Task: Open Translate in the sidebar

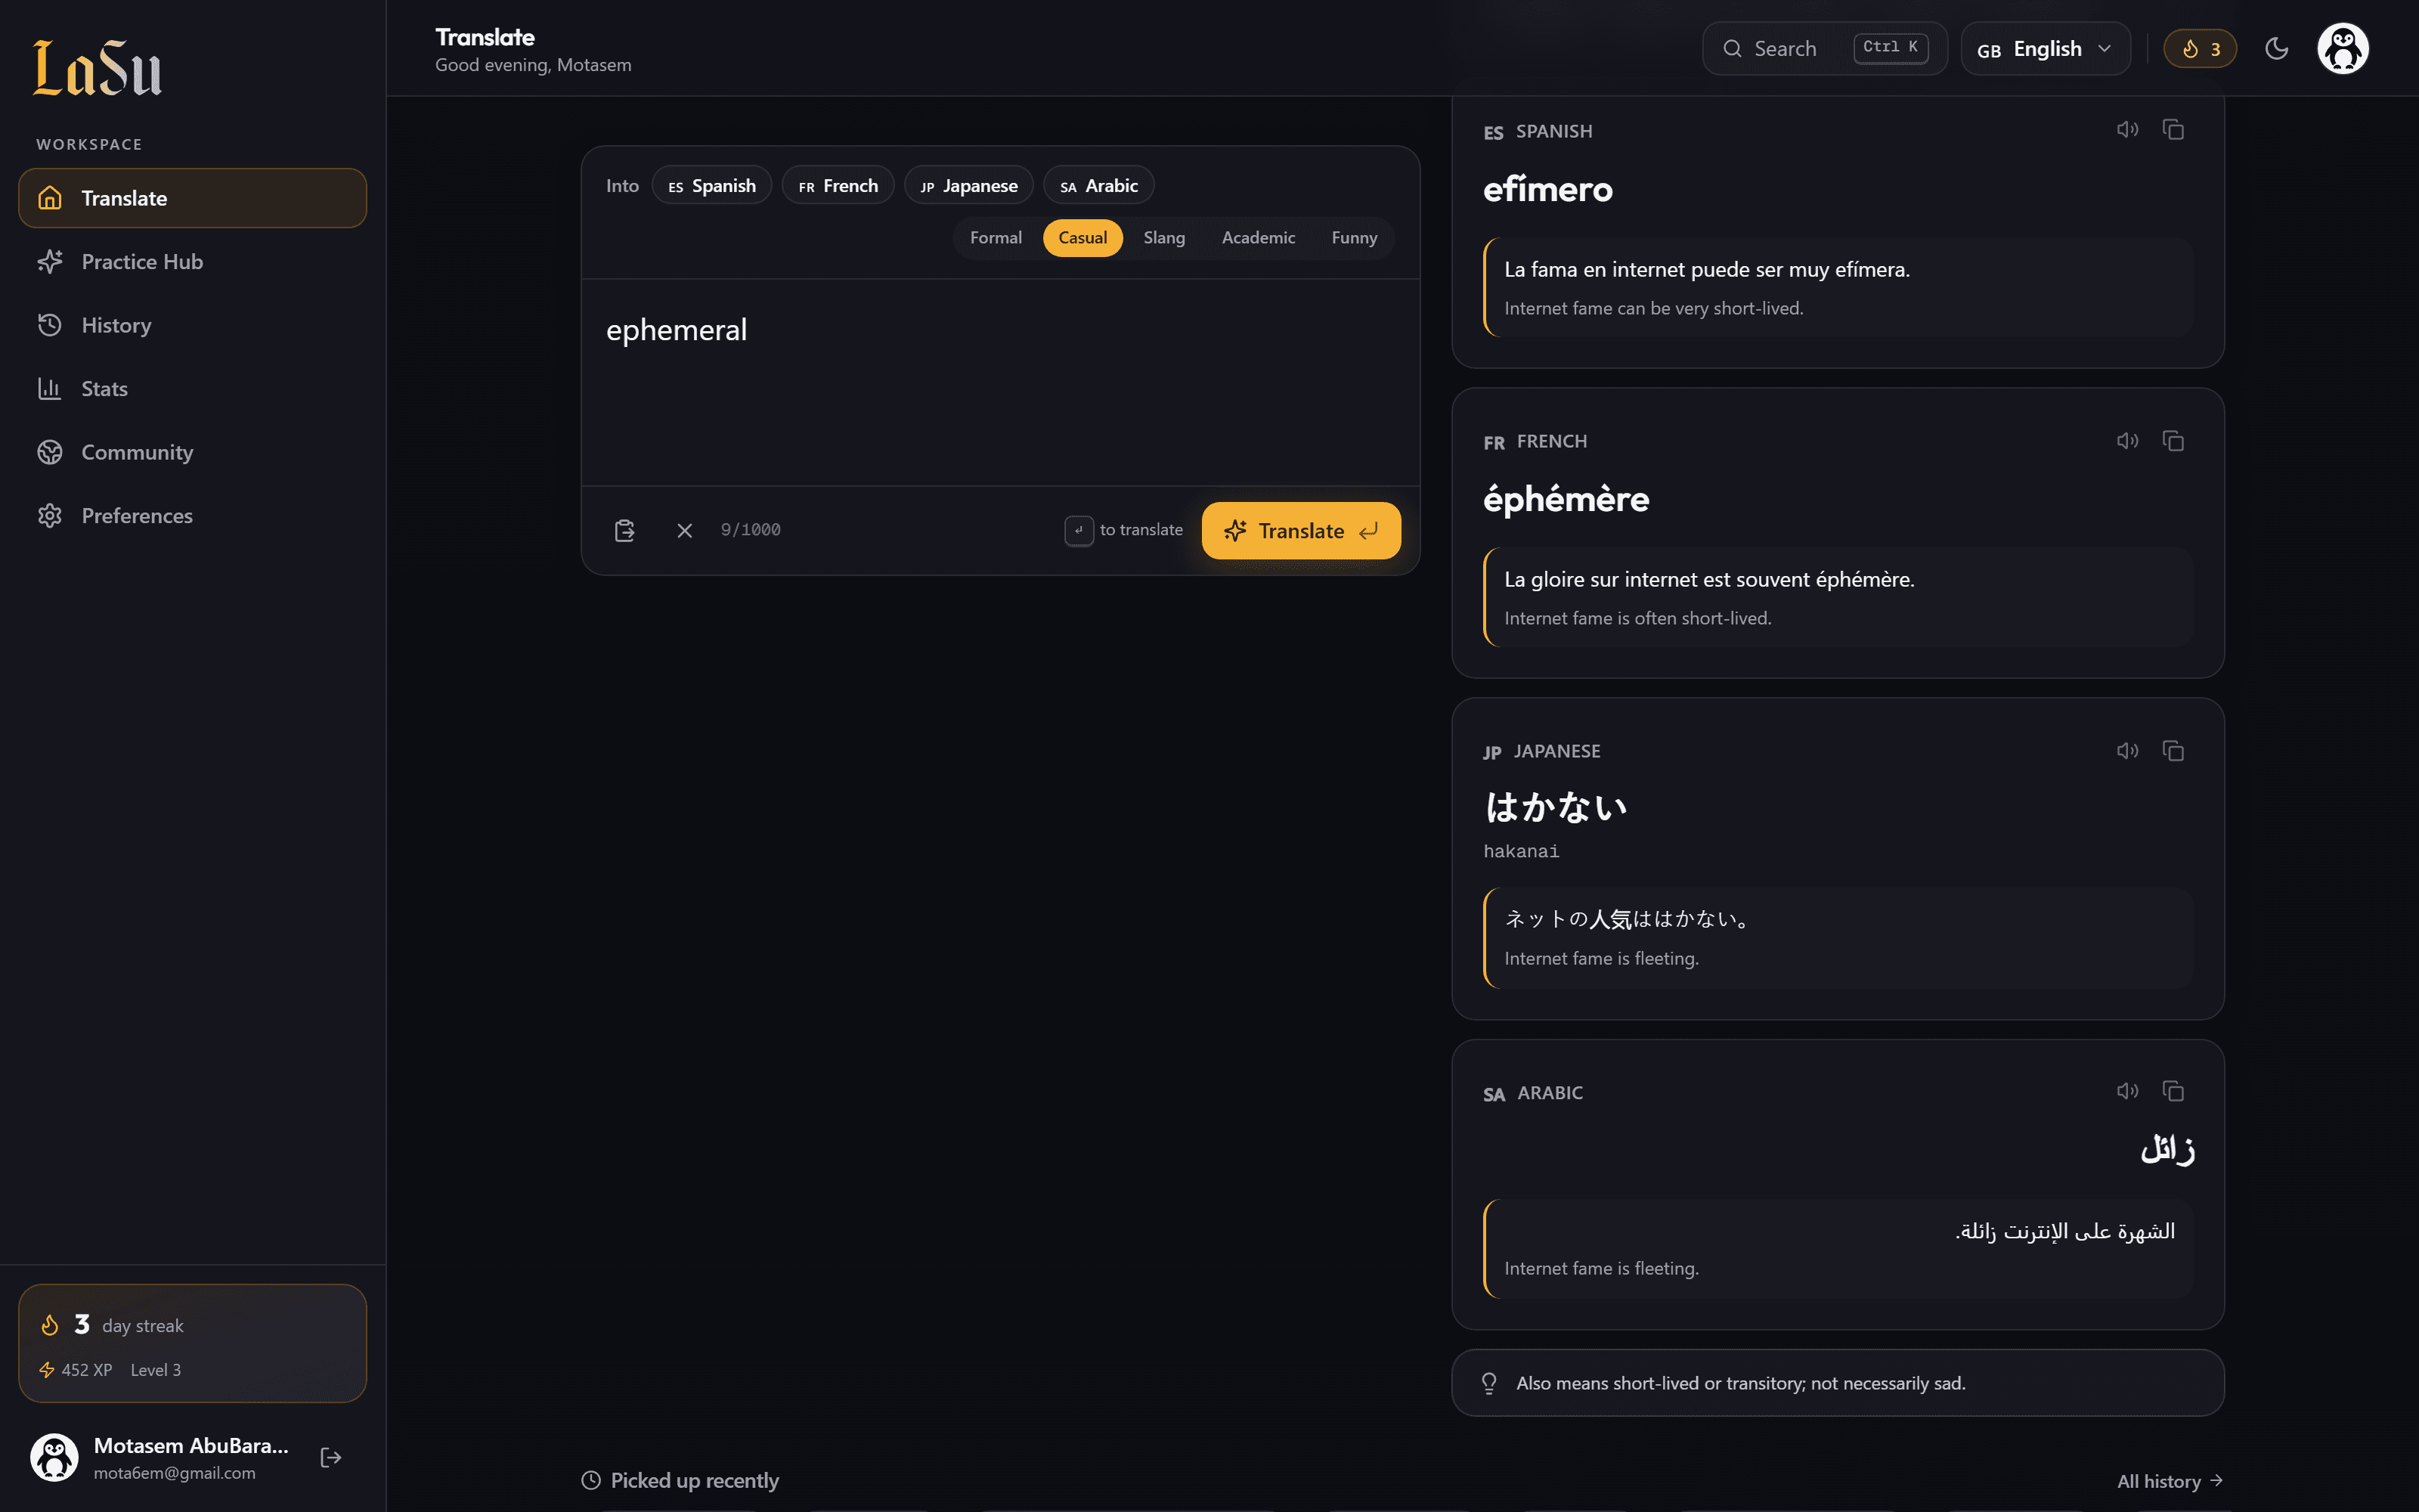Action: 193,198
